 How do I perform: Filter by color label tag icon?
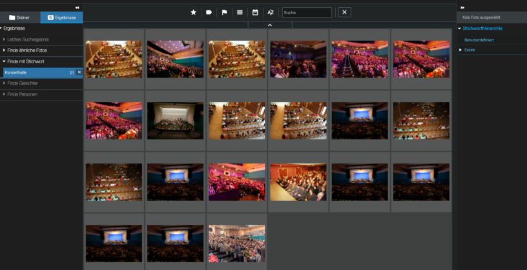(x=209, y=12)
